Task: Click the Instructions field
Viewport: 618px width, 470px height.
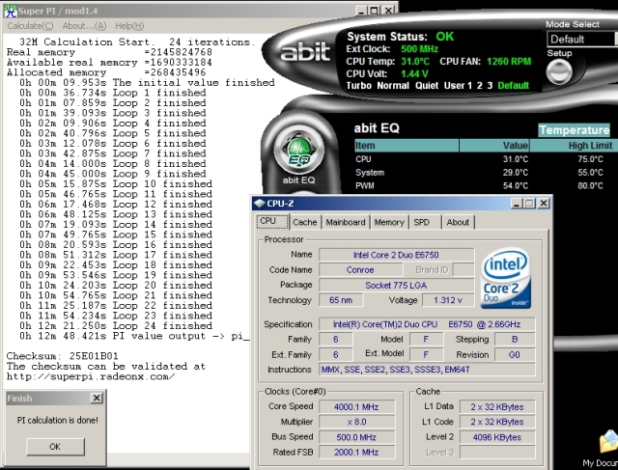Action: pos(427,370)
